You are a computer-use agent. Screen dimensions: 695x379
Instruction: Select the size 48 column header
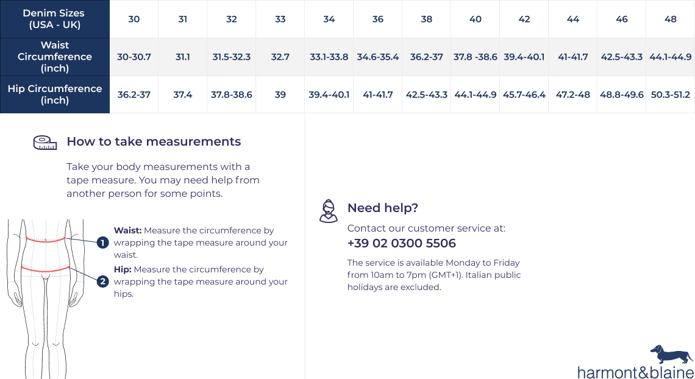670,19
